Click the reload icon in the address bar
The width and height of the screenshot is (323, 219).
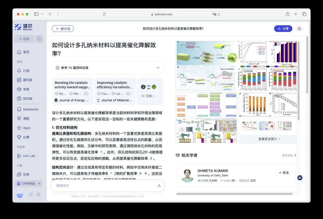click(219, 14)
